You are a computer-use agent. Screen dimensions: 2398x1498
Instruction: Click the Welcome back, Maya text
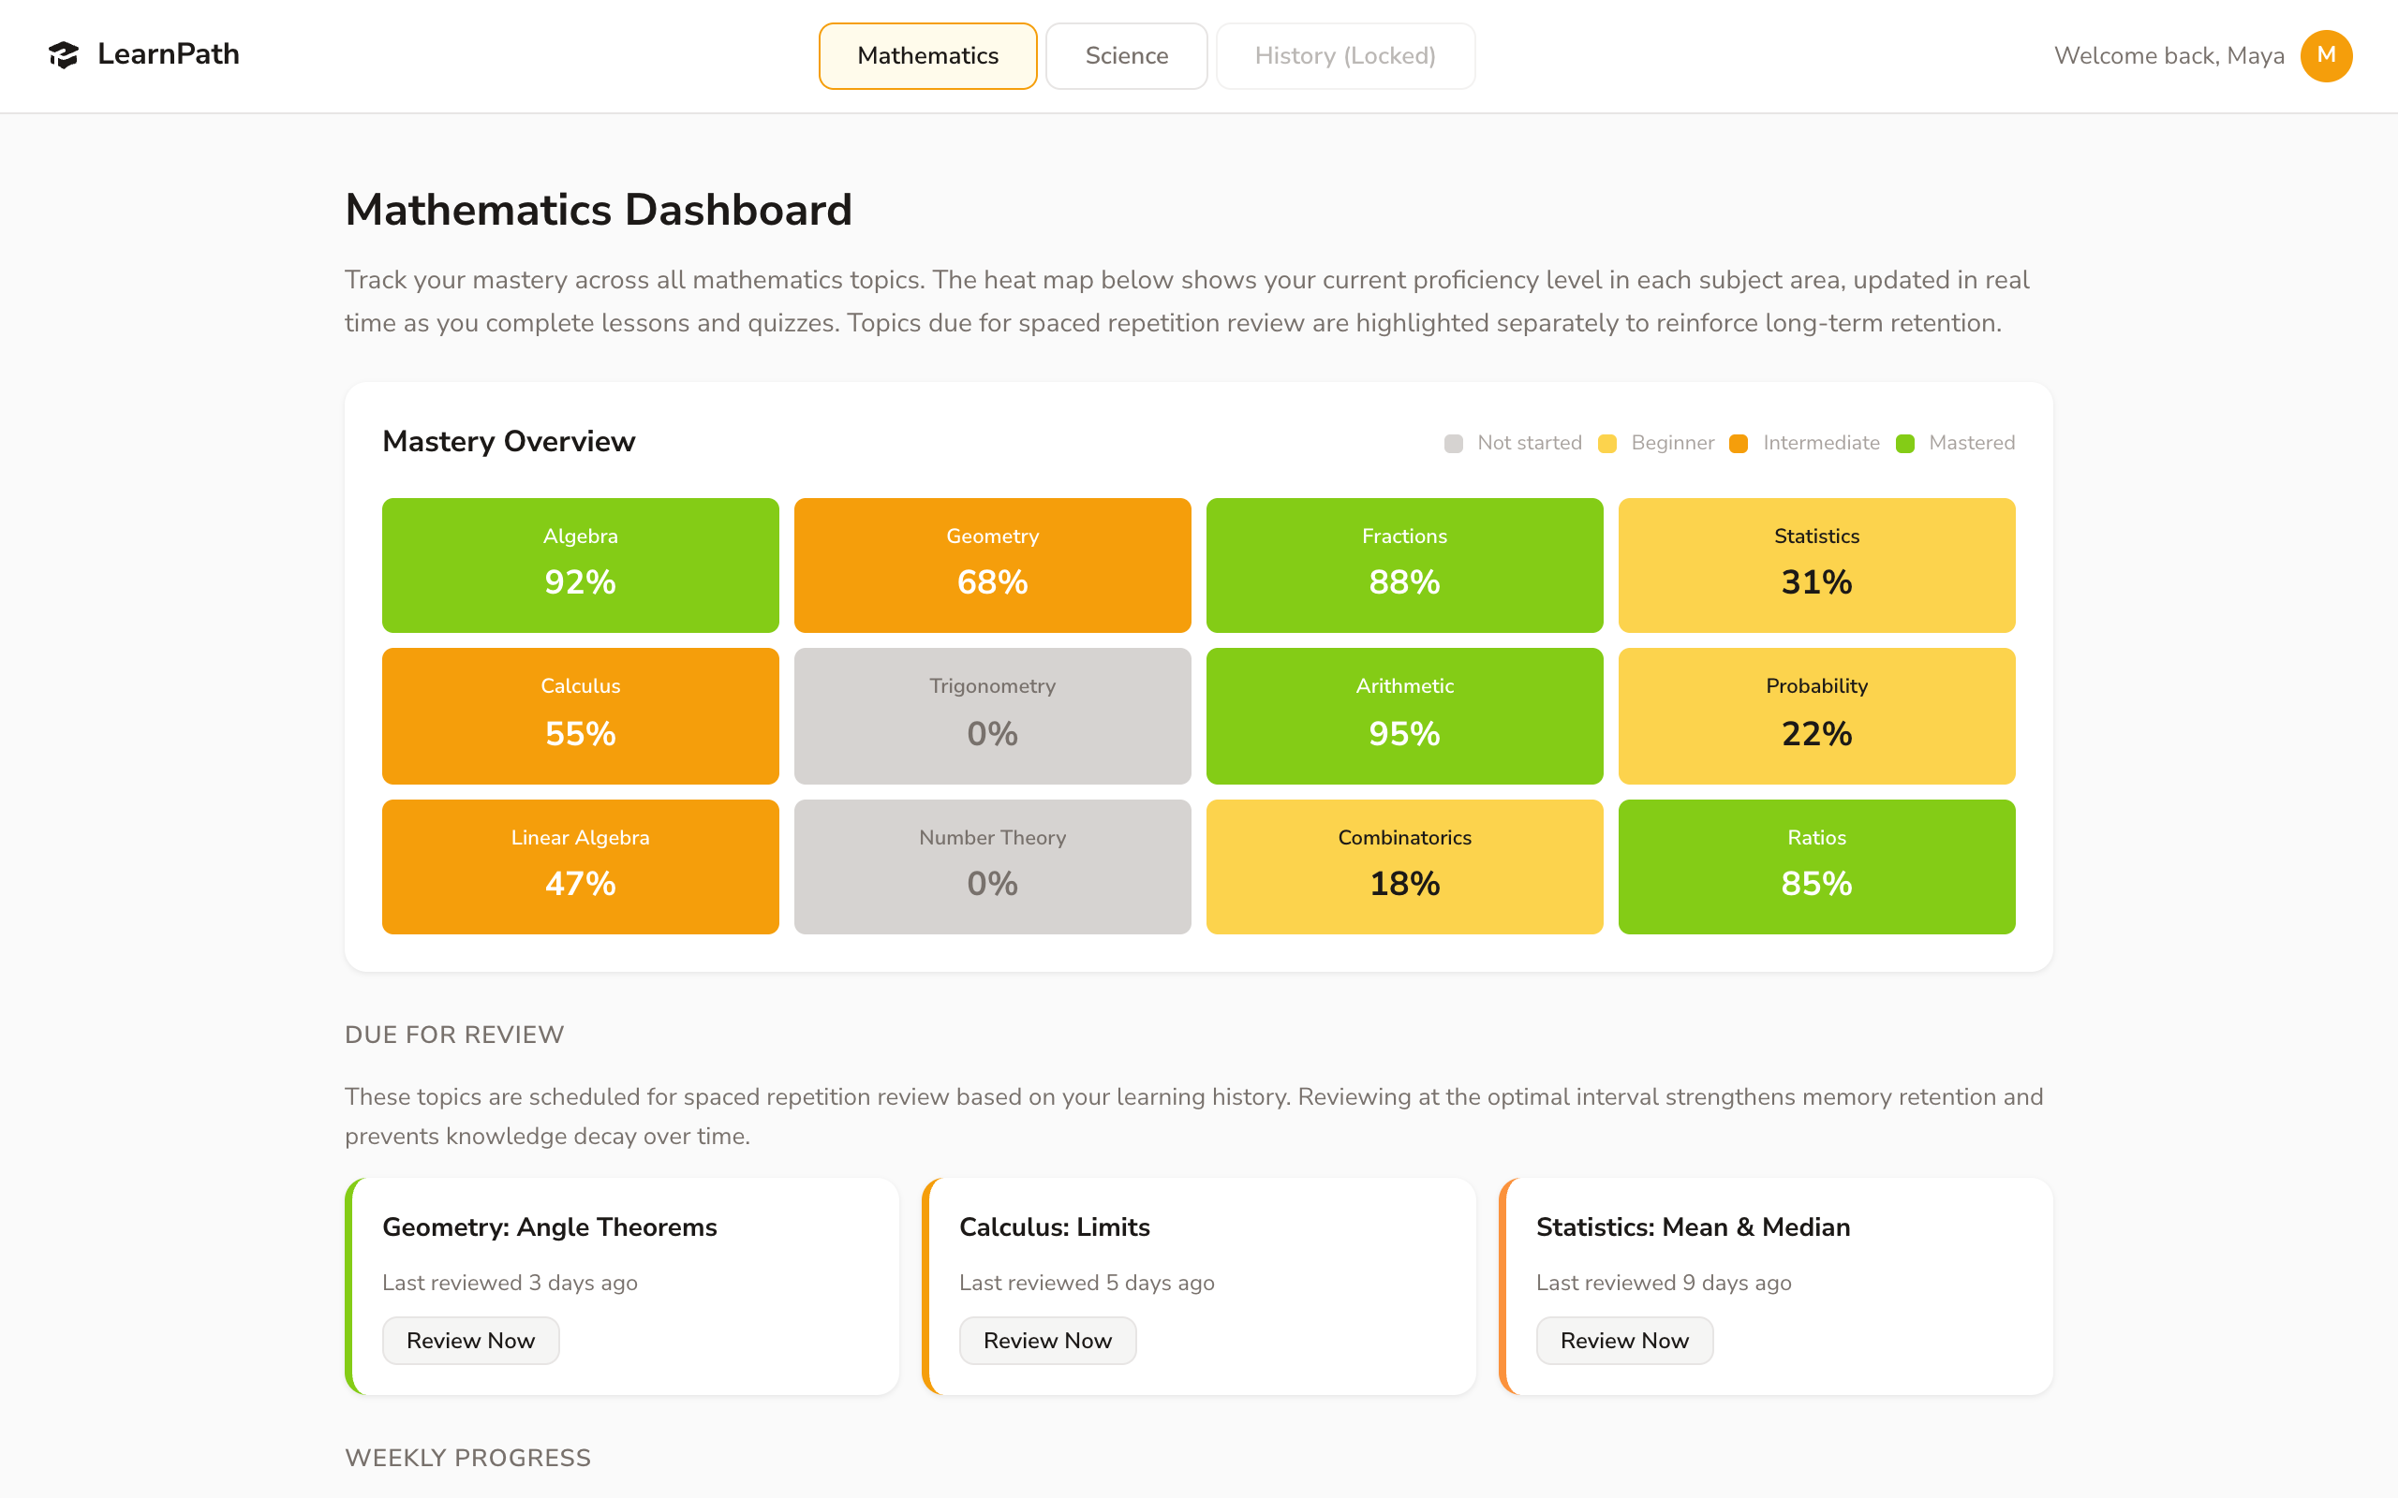[2171, 55]
